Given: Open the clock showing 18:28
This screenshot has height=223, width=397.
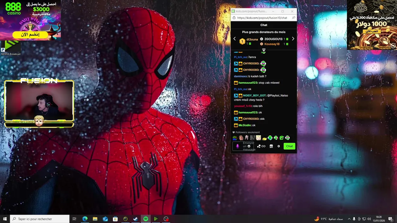Looking at the screenshot, I should tap(379, 219).
